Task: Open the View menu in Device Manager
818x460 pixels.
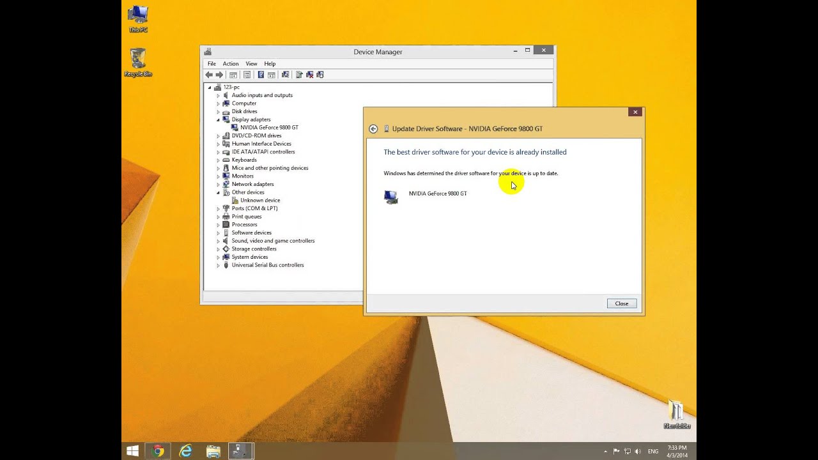Action: coord(251,64)
